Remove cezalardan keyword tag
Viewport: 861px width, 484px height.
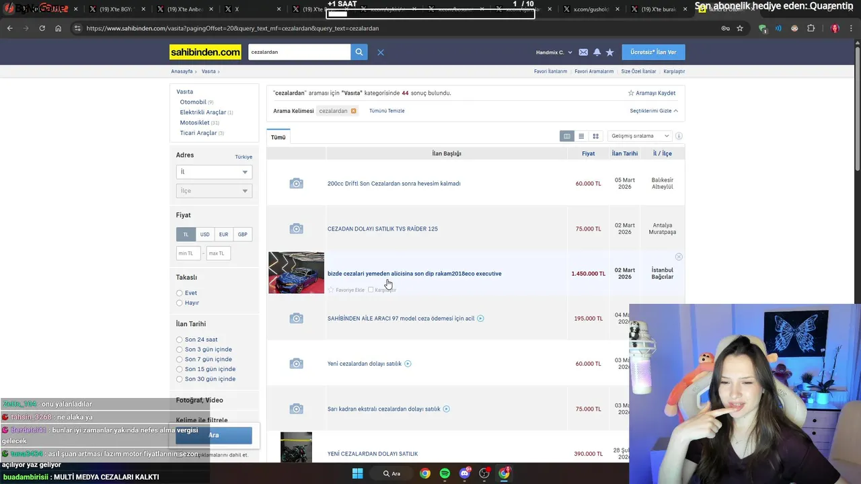(353, 111)
